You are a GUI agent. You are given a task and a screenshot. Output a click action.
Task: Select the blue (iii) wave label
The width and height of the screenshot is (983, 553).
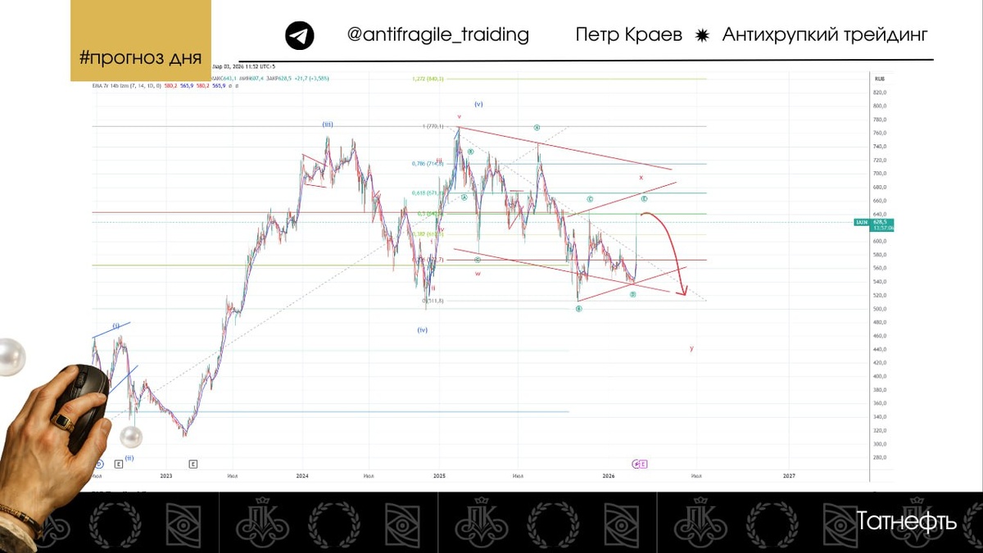pyautogui.click(x=327, y=124)
